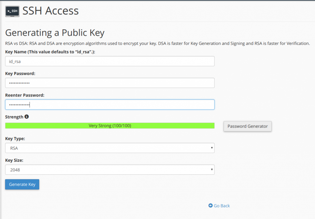Follow the Go Back link text
The width and height of the screenshot is (315, 219).
pyautogui.click(x=222, y=206)
